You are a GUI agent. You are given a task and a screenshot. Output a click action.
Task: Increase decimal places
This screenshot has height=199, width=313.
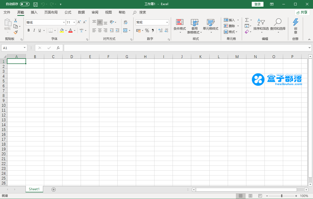click(160, 30)
